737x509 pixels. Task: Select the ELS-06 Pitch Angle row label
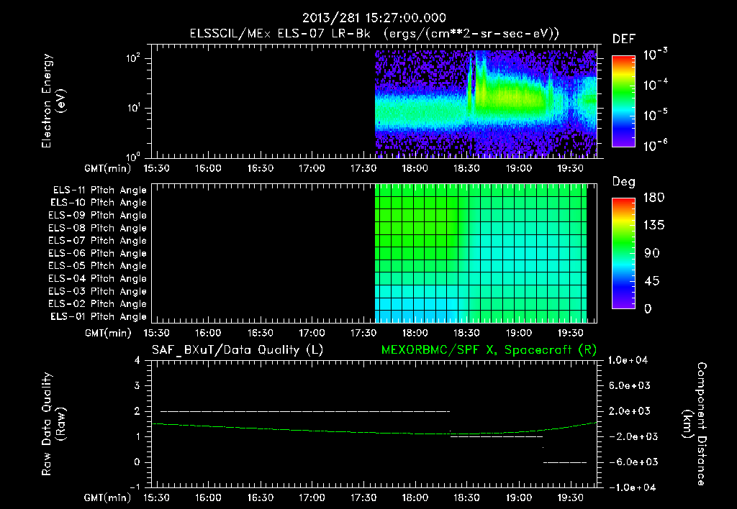coord(97,253)
